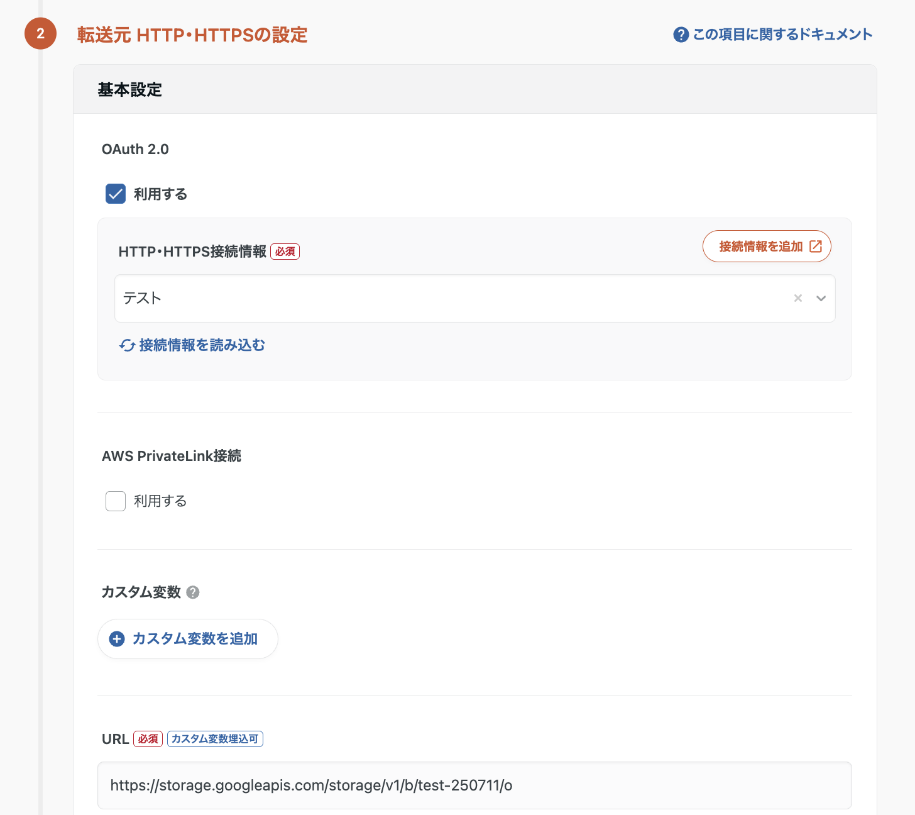Screen dimensions: 915x815
Task: Click the カスタム変数埋込可 badge near URL
Action: tap(215, 739)
